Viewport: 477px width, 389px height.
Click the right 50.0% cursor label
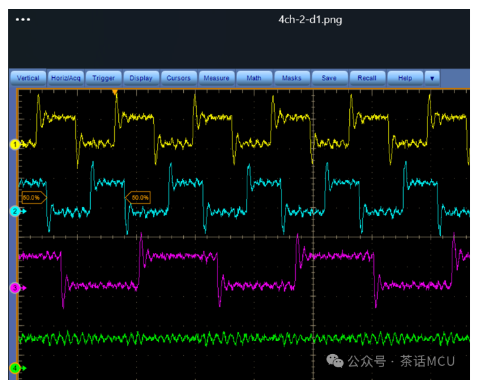tap(138, 198)
